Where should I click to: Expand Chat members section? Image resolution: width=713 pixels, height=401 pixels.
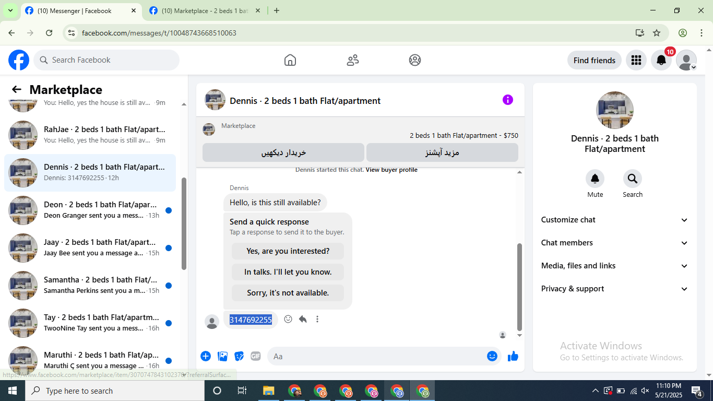click(615, 243)
